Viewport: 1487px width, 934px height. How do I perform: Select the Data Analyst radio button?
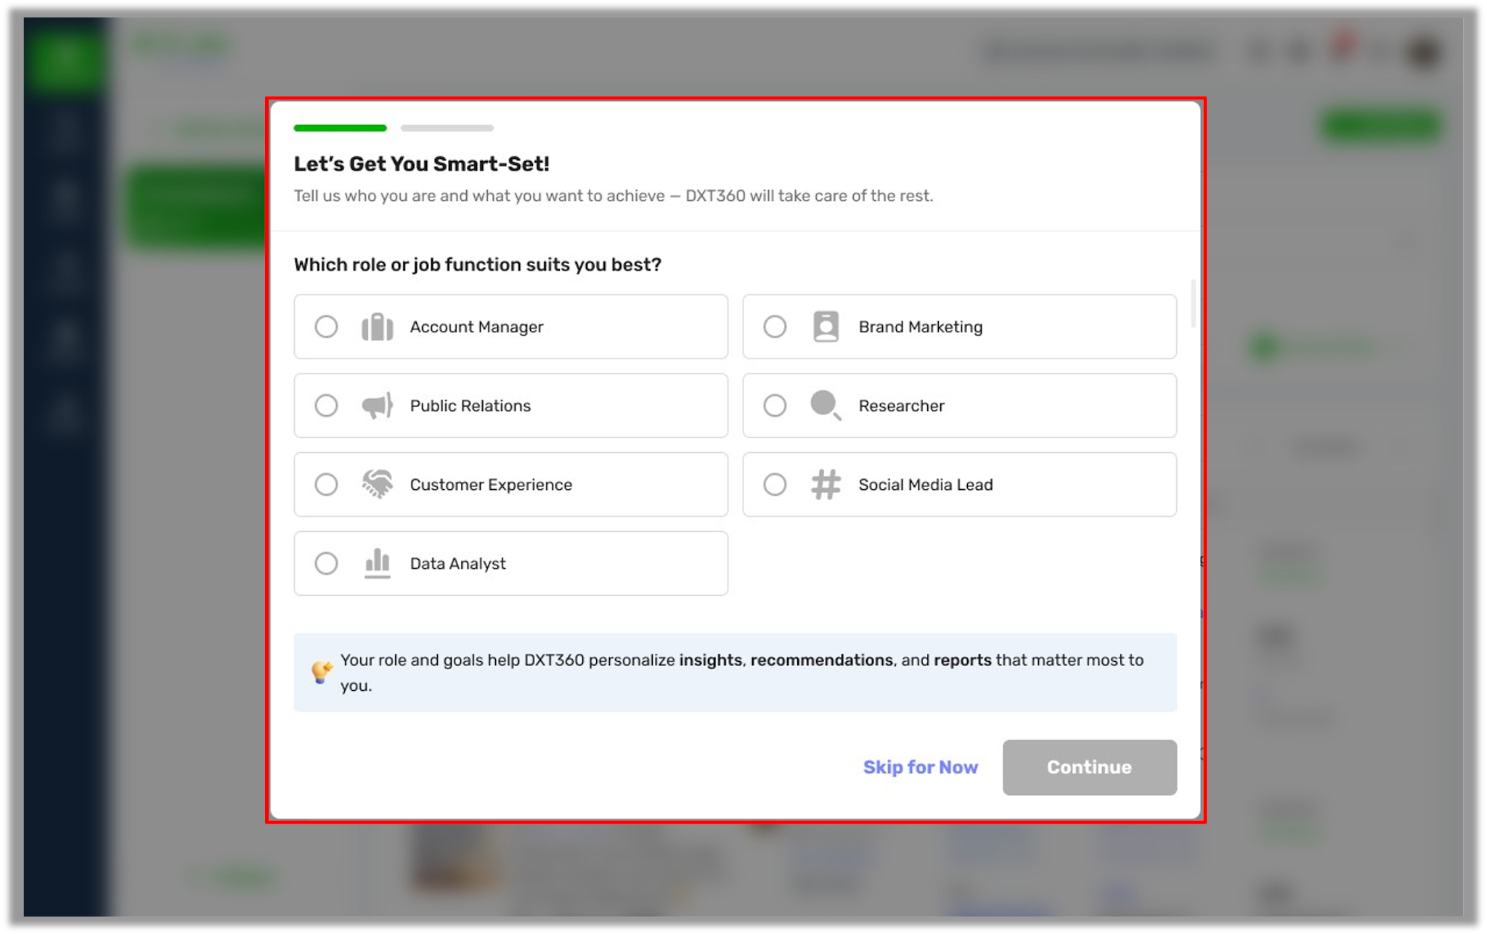326,563
